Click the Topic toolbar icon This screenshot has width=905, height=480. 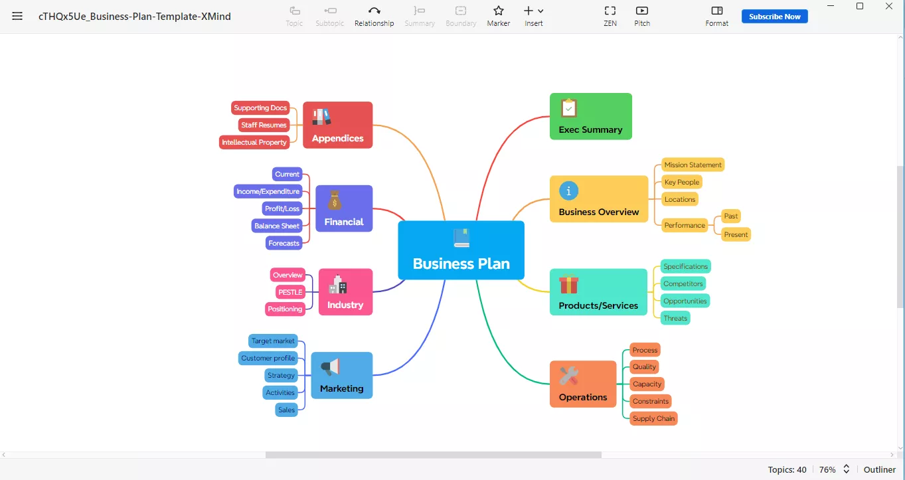[x=294, y=16]
